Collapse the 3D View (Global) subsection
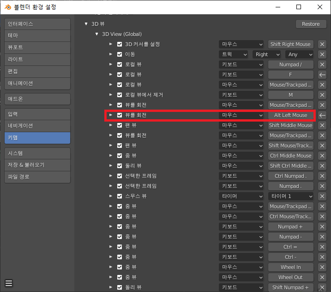Image resolution: width=331 pixels, height=292 pixels. pyautogui.click(x=96, y=34)
